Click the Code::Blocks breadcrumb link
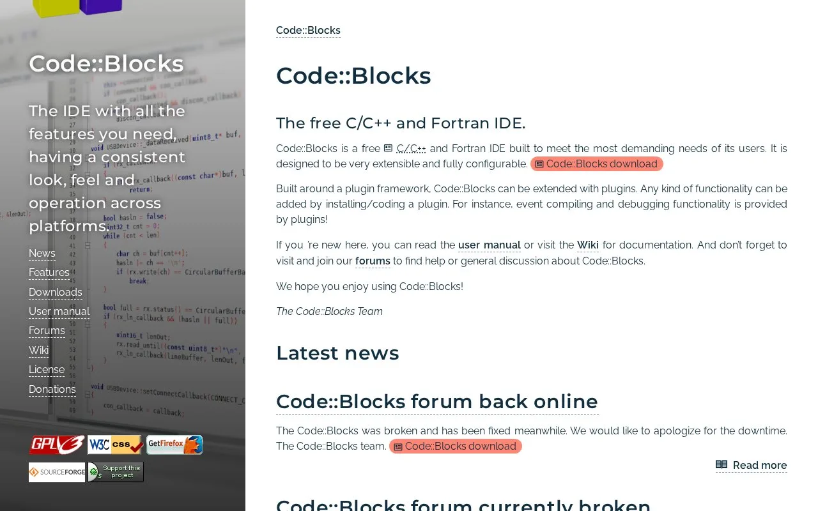The width and height of the screenshot is (818, 511). [308, 30]
